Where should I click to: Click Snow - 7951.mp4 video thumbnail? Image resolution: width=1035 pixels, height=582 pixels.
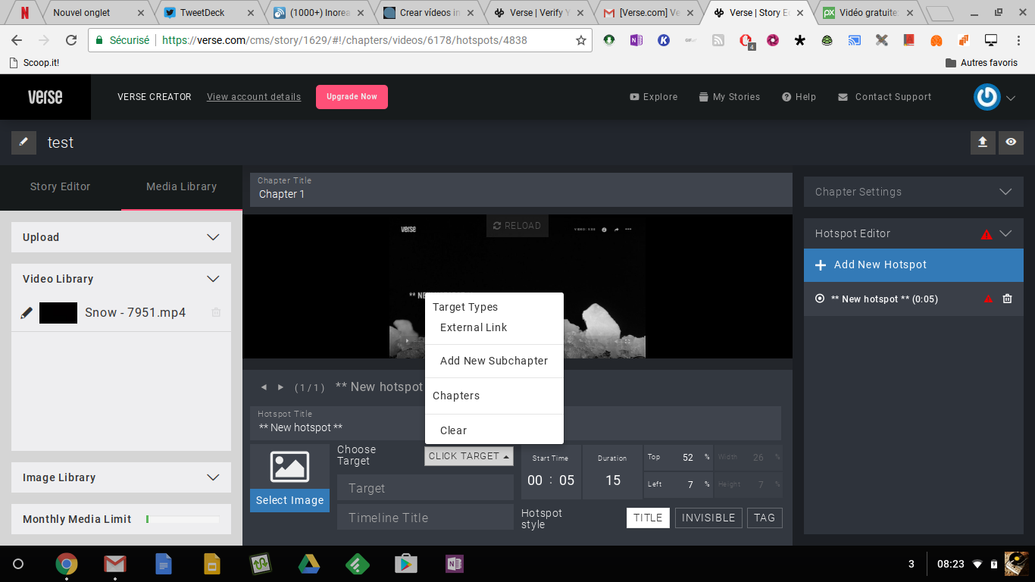pyautogui.click(x=58, y=313)
